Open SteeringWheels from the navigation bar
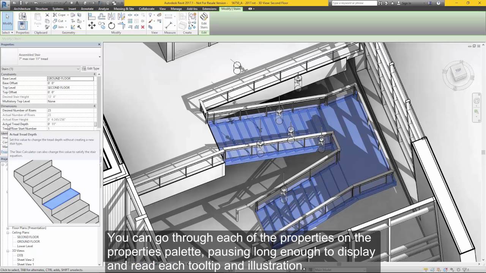 point(477,100)
